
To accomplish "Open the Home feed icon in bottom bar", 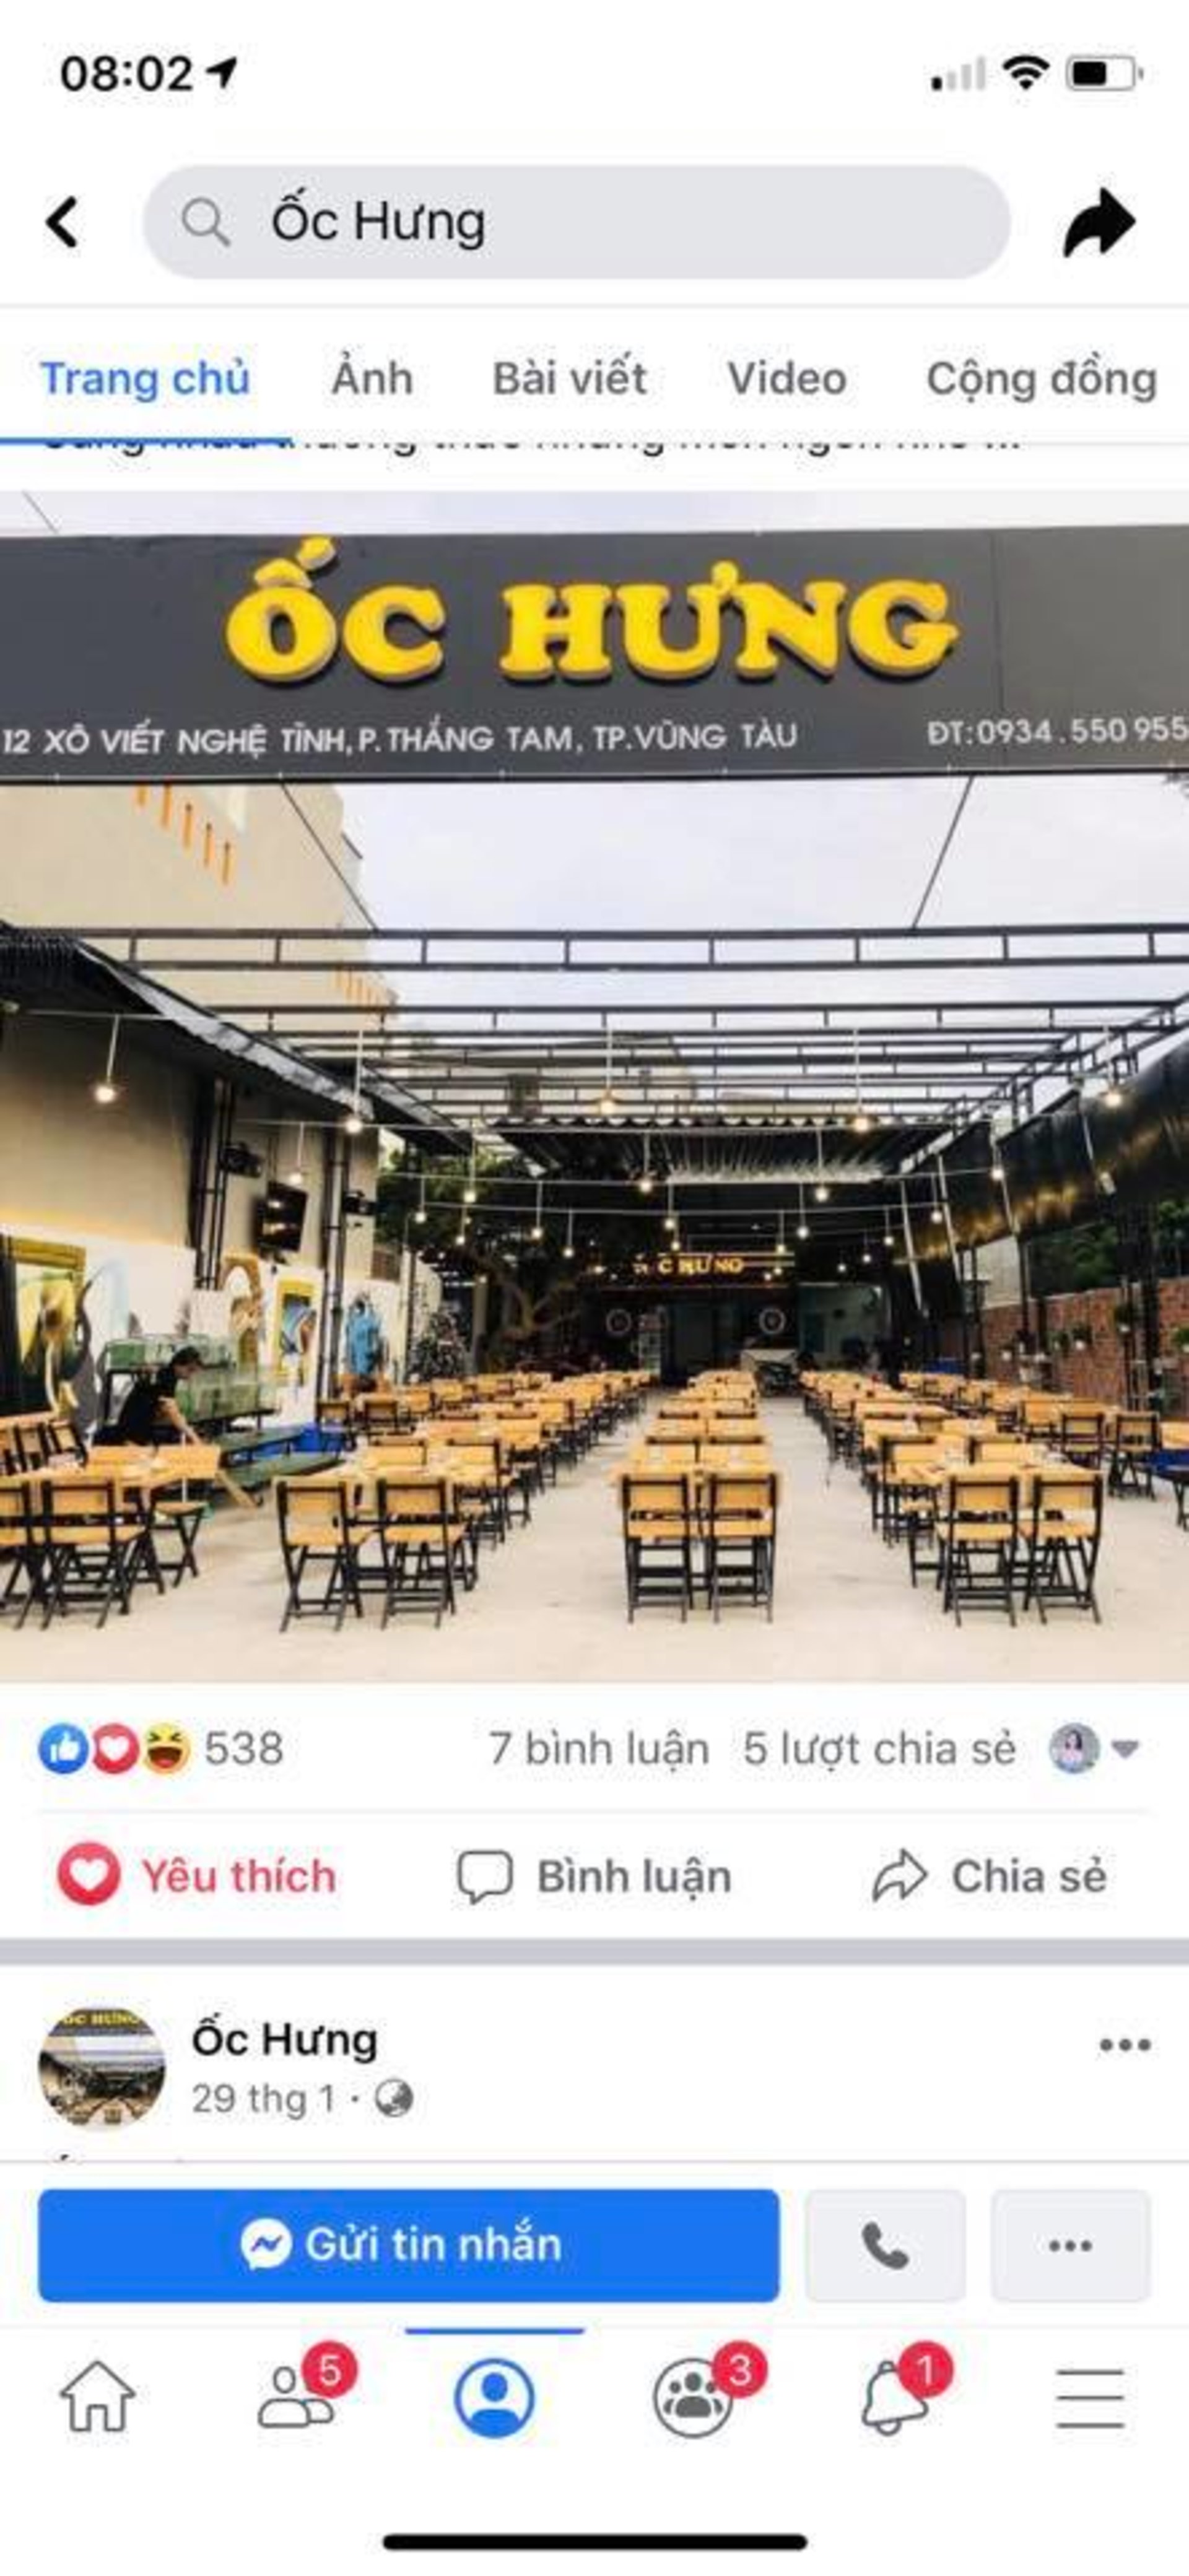I will [x=97, y=2396].
